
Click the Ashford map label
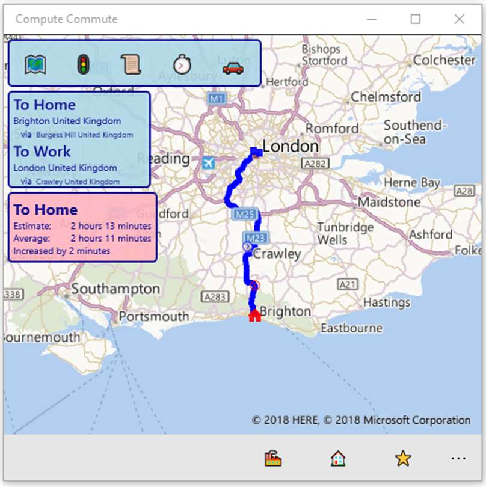[x=431, y=234]
